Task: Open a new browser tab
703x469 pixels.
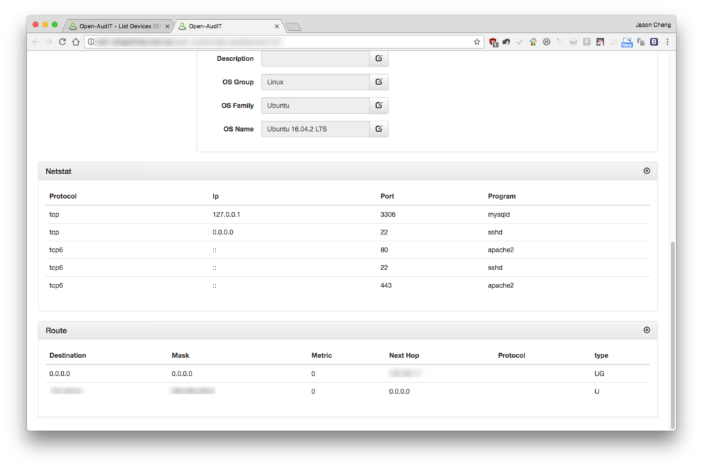Action: pyautogui.click(x=293, y=27)
